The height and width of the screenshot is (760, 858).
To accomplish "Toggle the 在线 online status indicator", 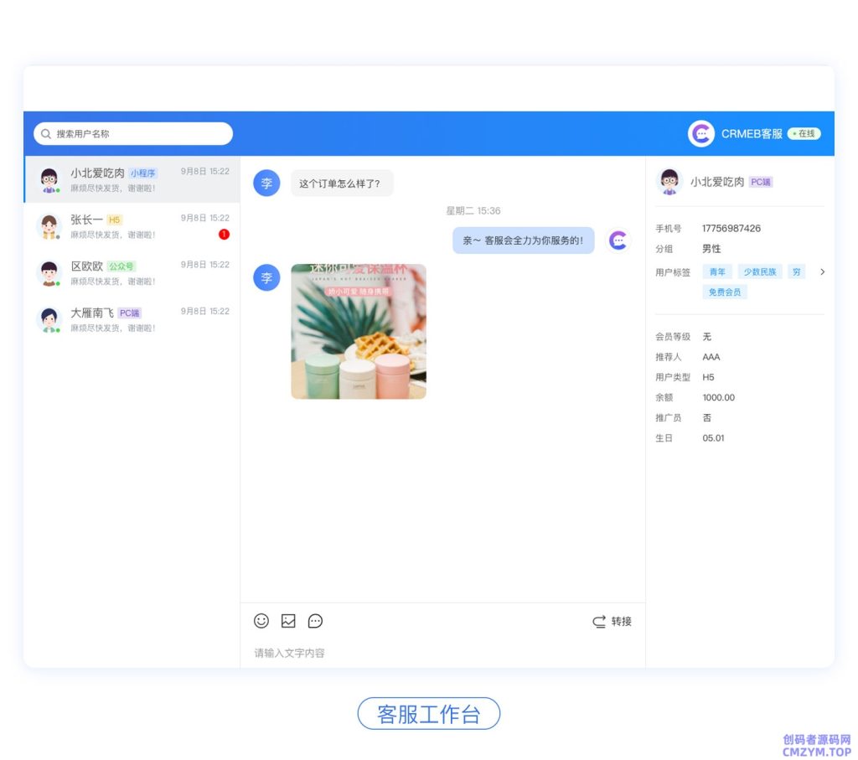I will pyautogui.click(x=806, y=133).
